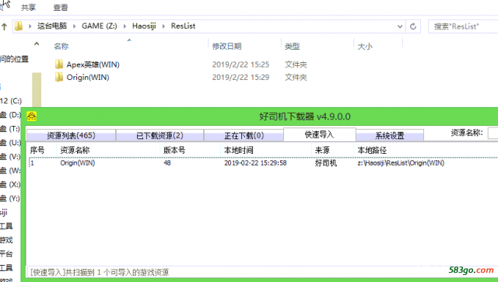Select the (C:) drive in sidebar

11,101
